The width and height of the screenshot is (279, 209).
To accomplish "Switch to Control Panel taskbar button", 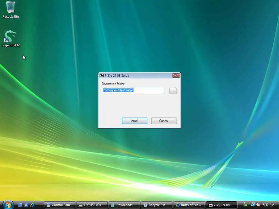I will tap(59, 205).
